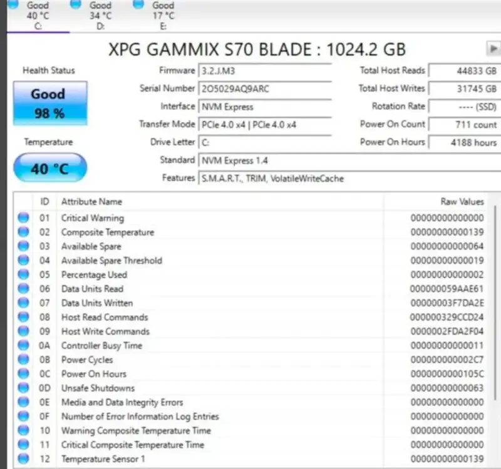
Task: Click the XPG GAMMIX S70 BLADE title
Action: 257,49
